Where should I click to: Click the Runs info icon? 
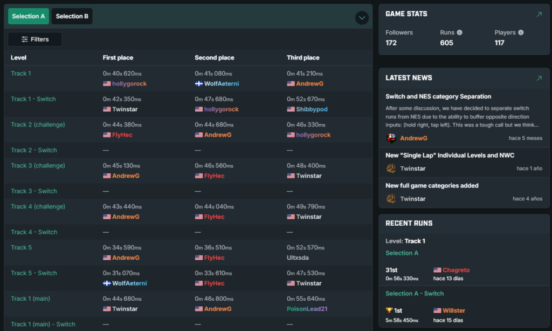coord(459,32)
